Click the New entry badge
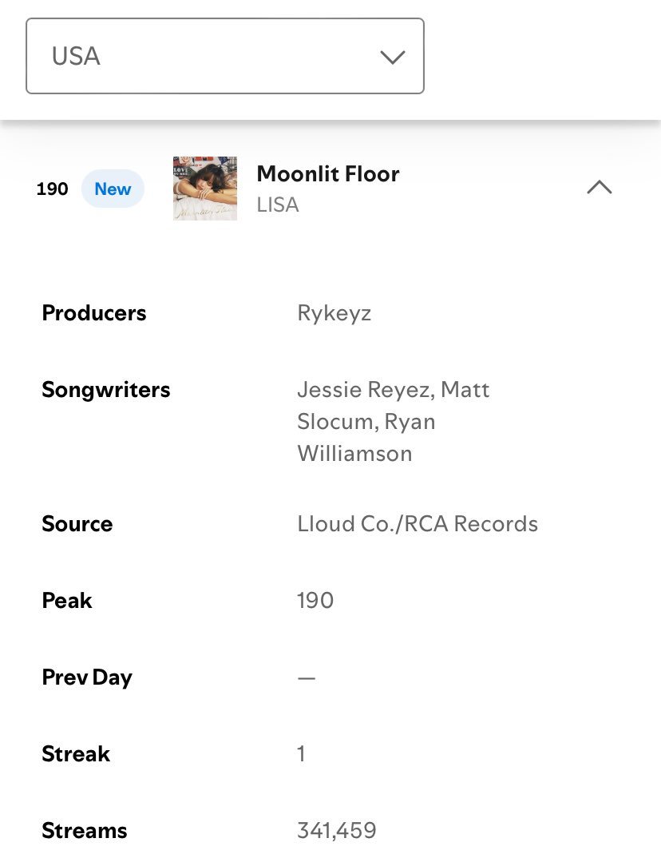661x866 pixels. [x=113, y=189]
